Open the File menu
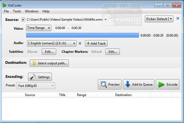 tap(6, 11)
